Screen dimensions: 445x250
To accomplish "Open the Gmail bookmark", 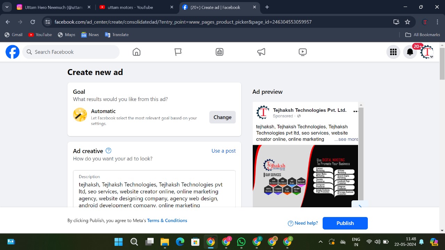I will click(14, 35).
